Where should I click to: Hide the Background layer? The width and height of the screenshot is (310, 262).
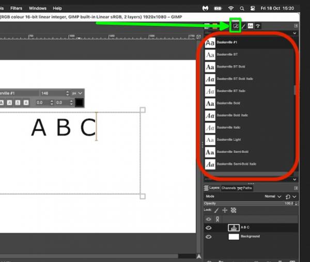tap(208, 237)
